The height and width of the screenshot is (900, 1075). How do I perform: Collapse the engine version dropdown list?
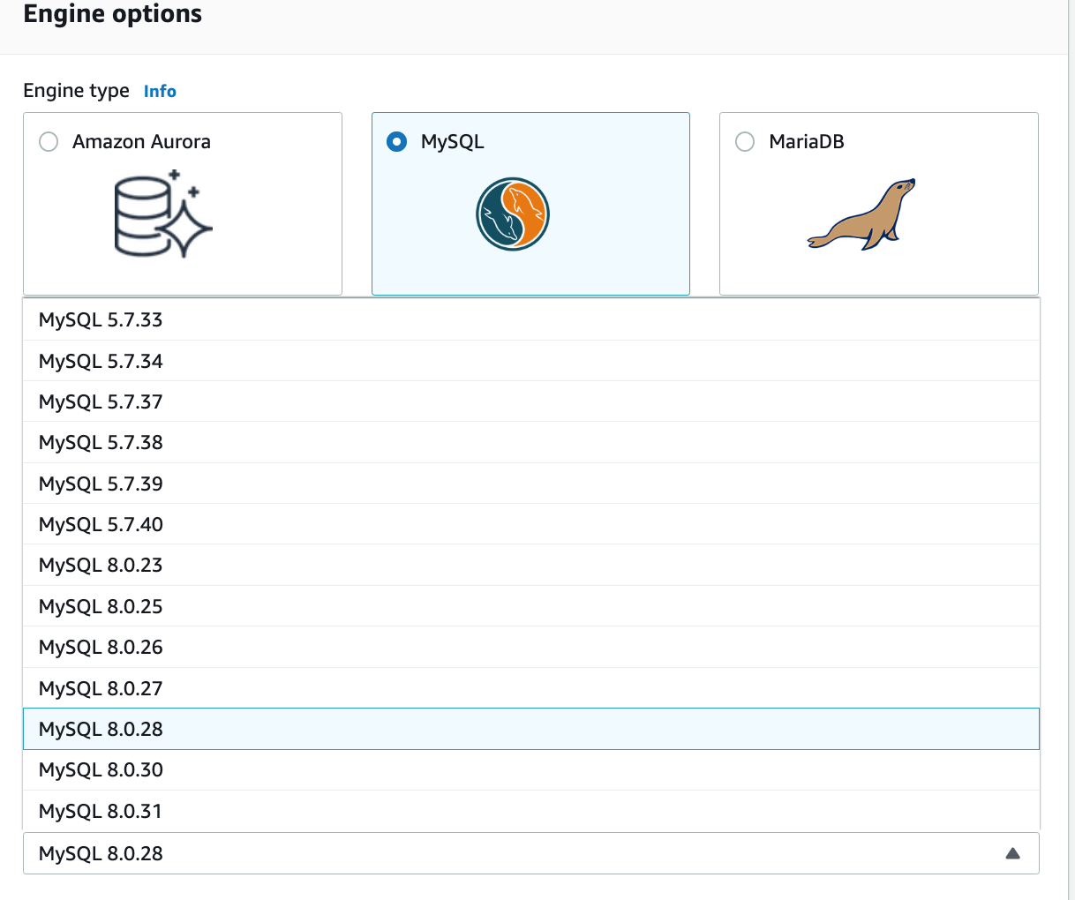click(x=1012, y=852)
